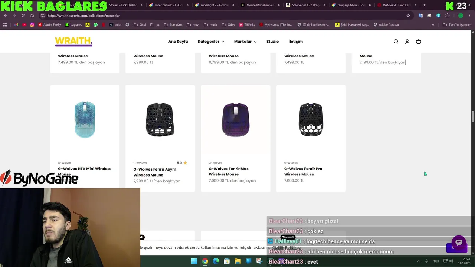Click the browser home icon

pos(32,16)
